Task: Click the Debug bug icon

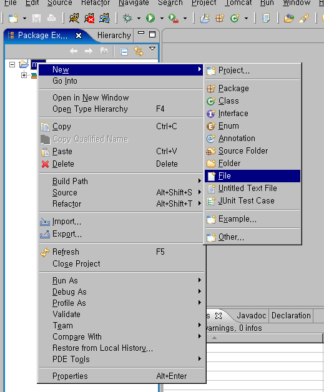Action: 127,18
